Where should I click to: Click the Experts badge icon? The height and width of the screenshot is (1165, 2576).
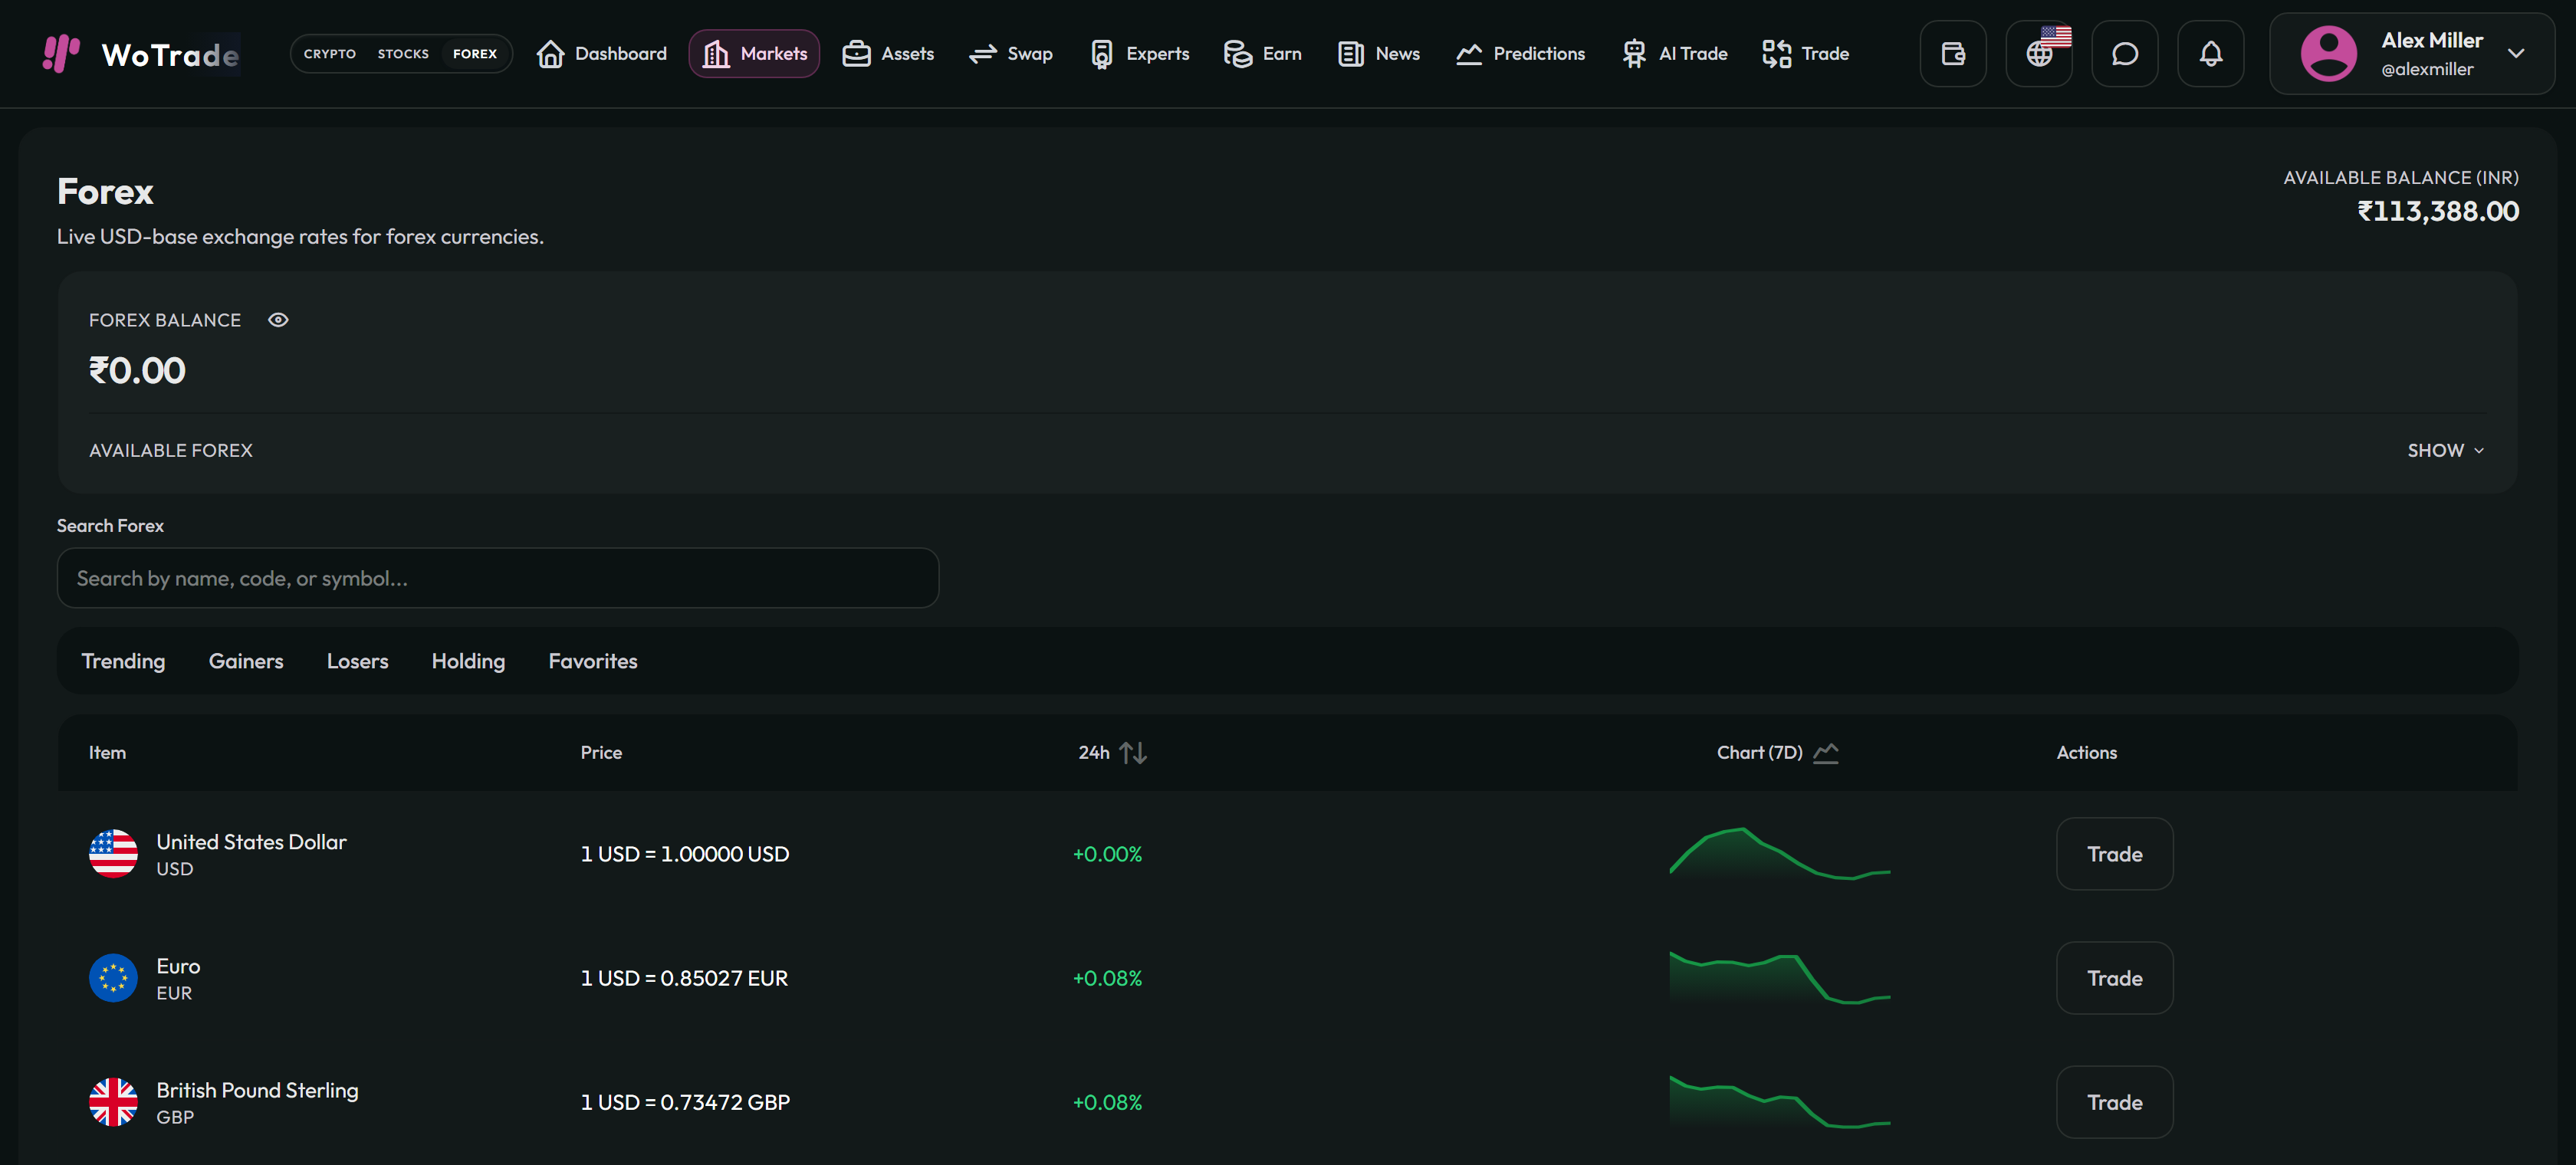pyautogui.click(x=1101, y=54)
